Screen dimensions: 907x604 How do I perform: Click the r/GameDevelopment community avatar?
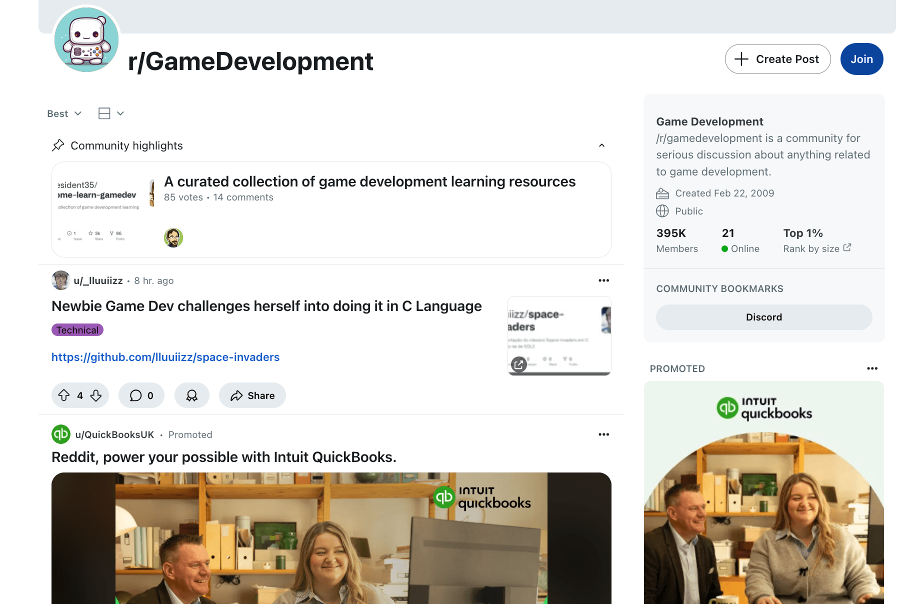86,39
